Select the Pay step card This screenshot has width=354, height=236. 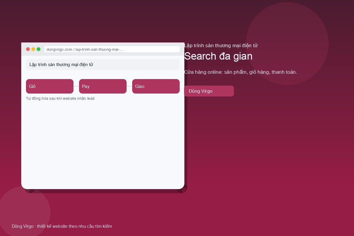click(103, 86)
